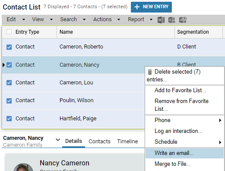The image size is (225, 171).
Task: Toggle the select-all checkbox in header
Action: [9, 32]
